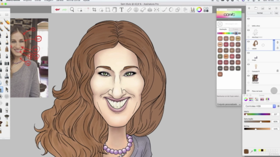Pick color with the eyedropper in Cores panel
Screen dimensions: 280x157
pos(252,152)
